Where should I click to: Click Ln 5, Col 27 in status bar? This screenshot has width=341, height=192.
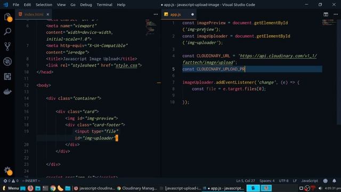pos(246,181)
